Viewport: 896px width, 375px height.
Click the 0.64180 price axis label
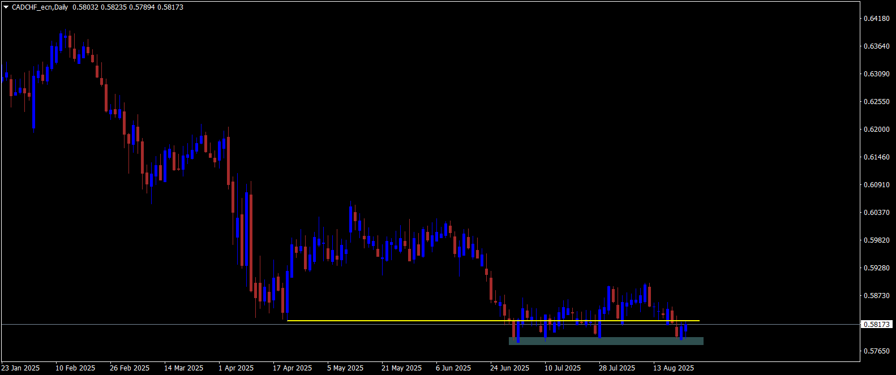876,19
